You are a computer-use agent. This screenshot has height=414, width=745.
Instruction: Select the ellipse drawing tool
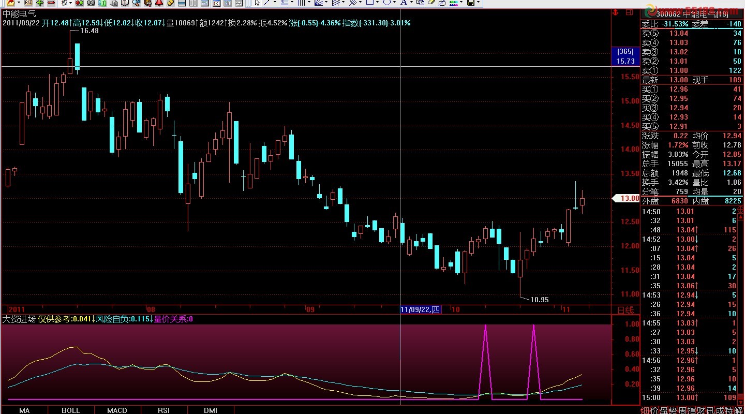386,3
